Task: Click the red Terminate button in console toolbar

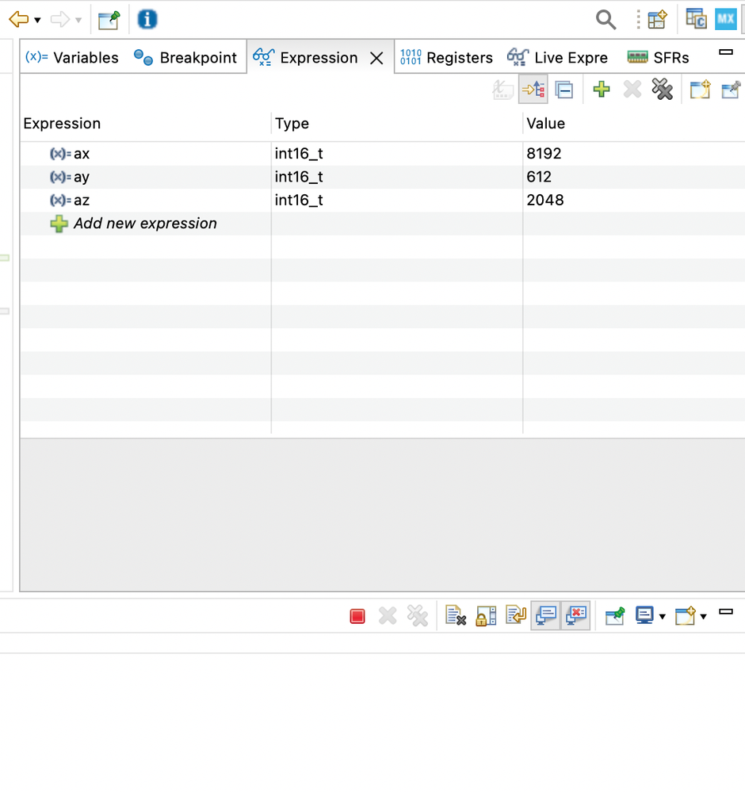Action: [357, 616]
